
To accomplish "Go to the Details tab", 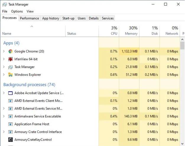I will [94, 18].
